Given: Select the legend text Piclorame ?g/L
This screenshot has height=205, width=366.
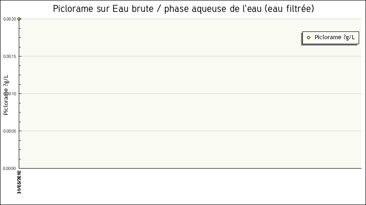Looking at the screenshot, I should point(334,38).
